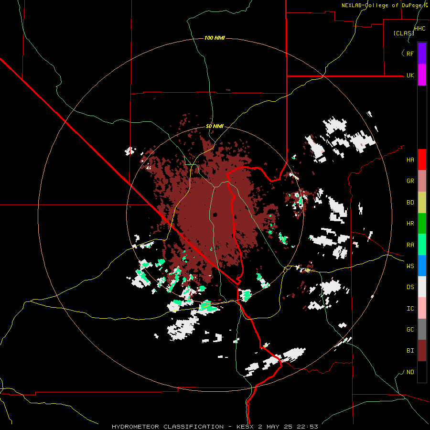Click the ND black legend swatch
The image size is (430, 430).
click(x=422, y=372)
